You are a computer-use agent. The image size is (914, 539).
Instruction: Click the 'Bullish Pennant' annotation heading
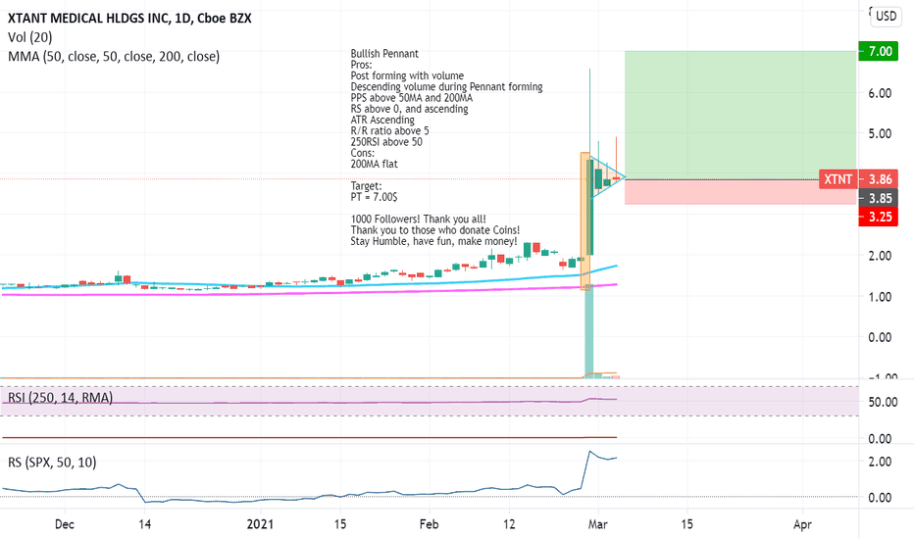pos(384,54)
